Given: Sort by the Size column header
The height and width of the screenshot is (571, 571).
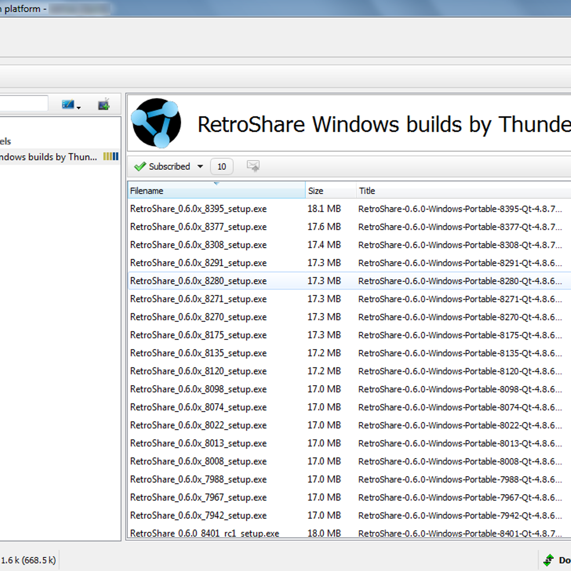Looking at the screenshot, I should pos(331,191).
